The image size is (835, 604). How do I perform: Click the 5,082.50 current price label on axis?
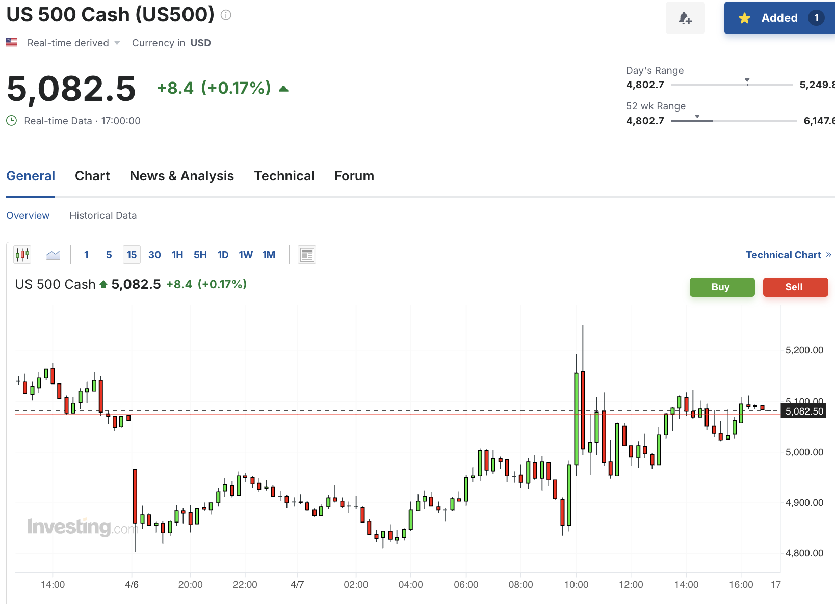pos(804,411)
